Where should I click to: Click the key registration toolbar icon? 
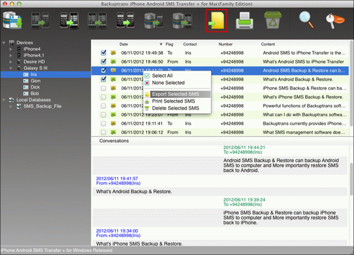[x=335, y=21]
